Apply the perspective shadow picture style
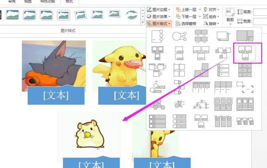This screenshot has width=267, height=168. (98, 15)
